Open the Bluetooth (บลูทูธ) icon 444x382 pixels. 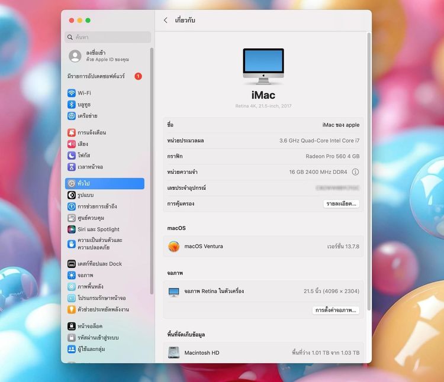(72, 104)
